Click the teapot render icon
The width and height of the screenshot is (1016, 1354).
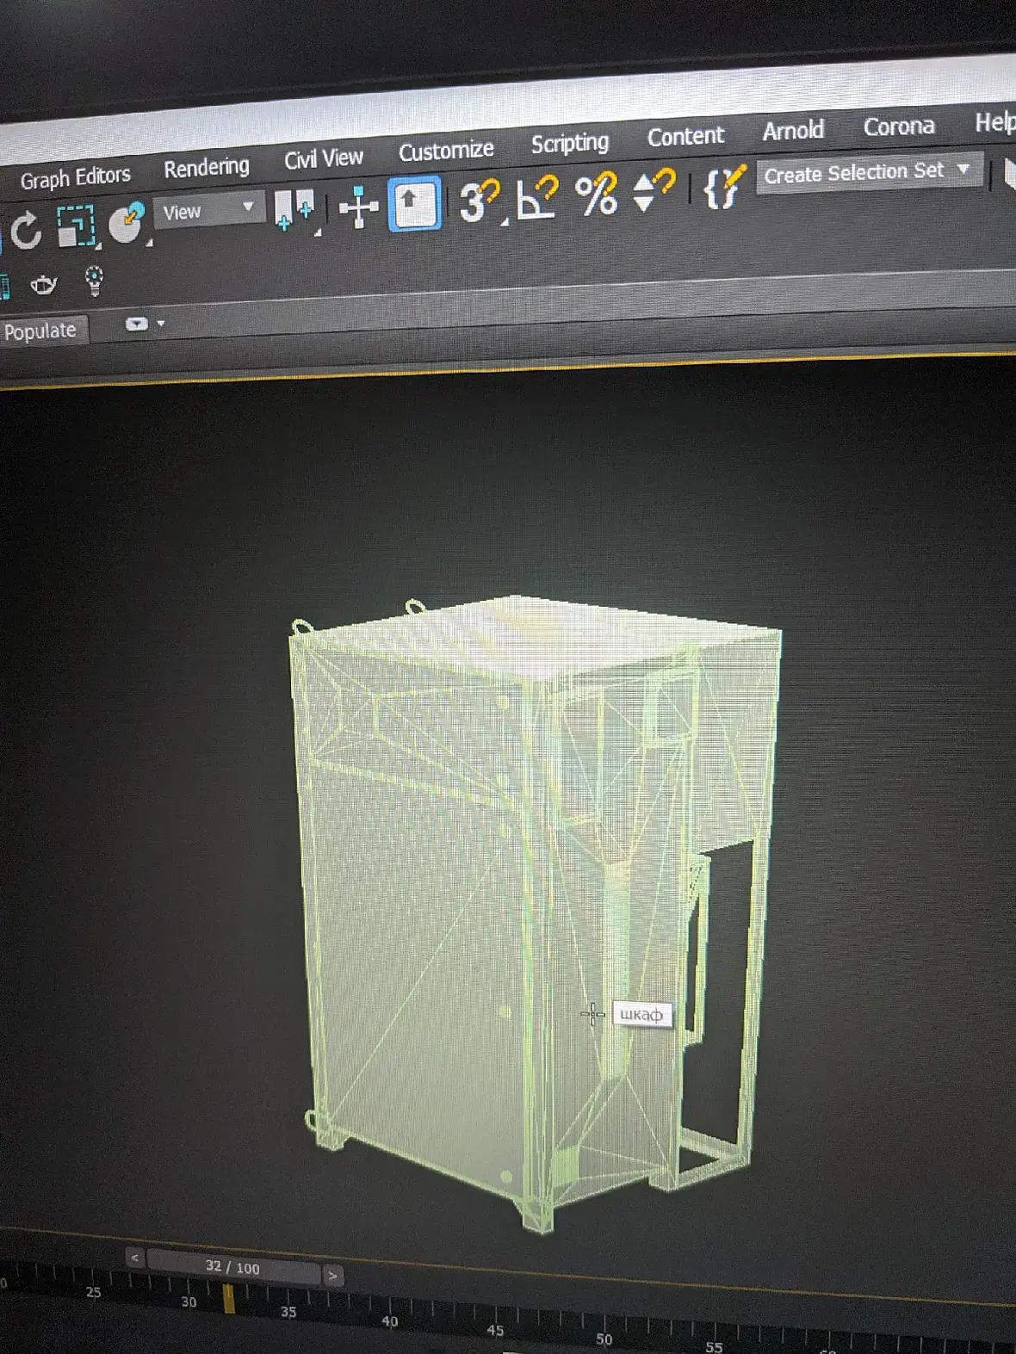pos(44,284)
